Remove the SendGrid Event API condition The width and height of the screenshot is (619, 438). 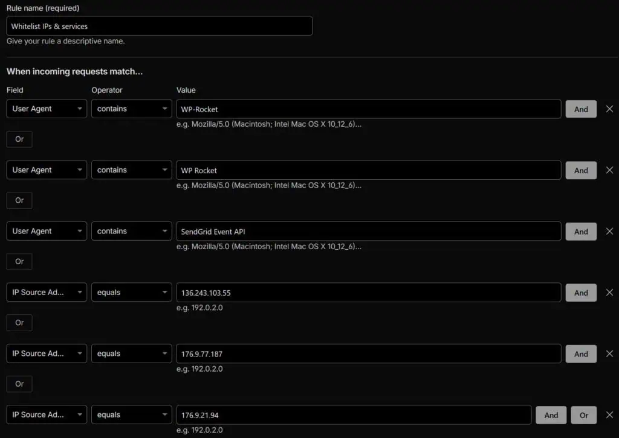click(609, 231)
